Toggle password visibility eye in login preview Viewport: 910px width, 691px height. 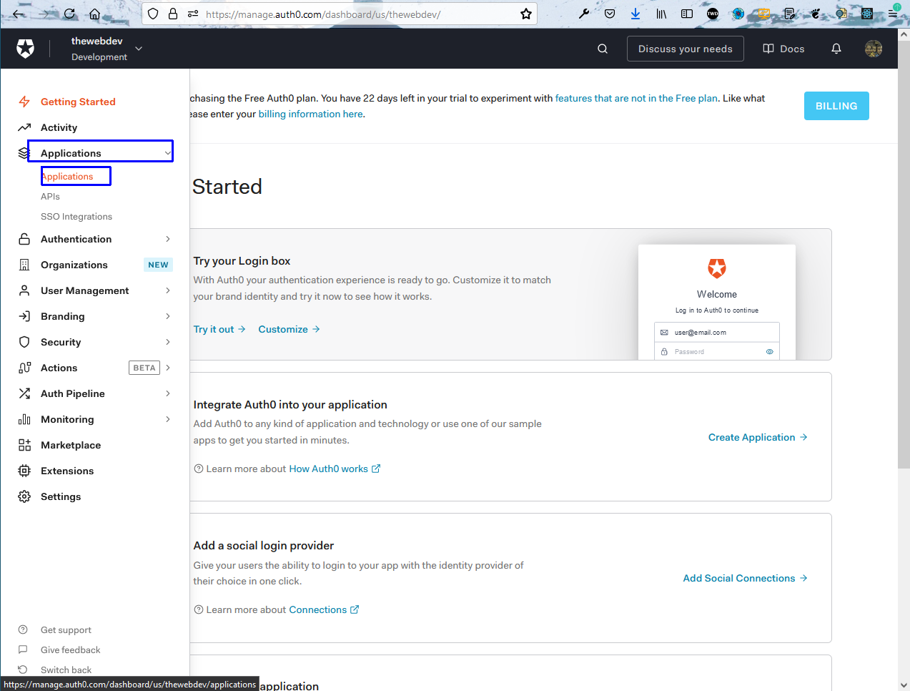[x=770, y=351]
